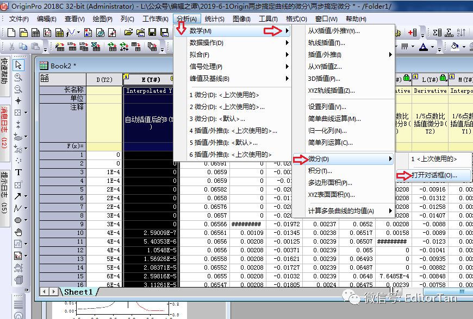473x319 pixels.
Task: Select the Pointer tool in the Tools bar
Action: tap(18, 65)
